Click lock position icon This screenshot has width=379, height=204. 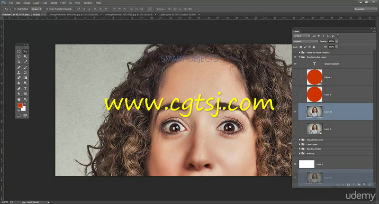[x=310, y=47]
